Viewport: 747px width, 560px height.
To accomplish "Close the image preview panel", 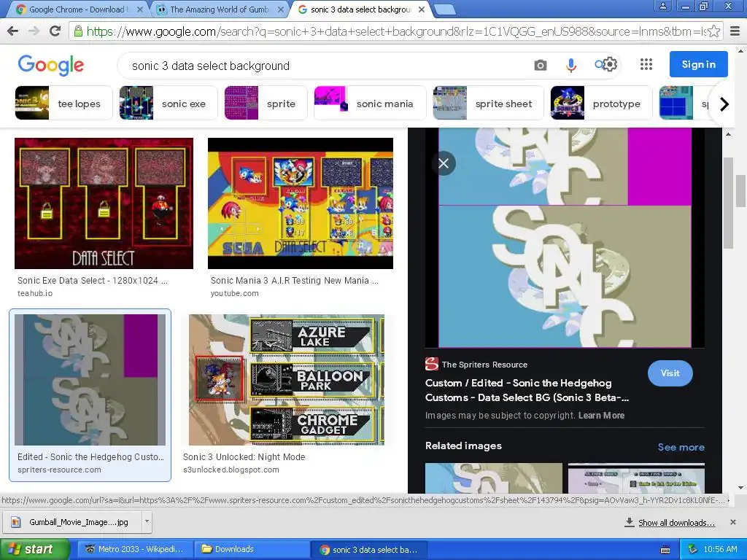I will [444, 164].
